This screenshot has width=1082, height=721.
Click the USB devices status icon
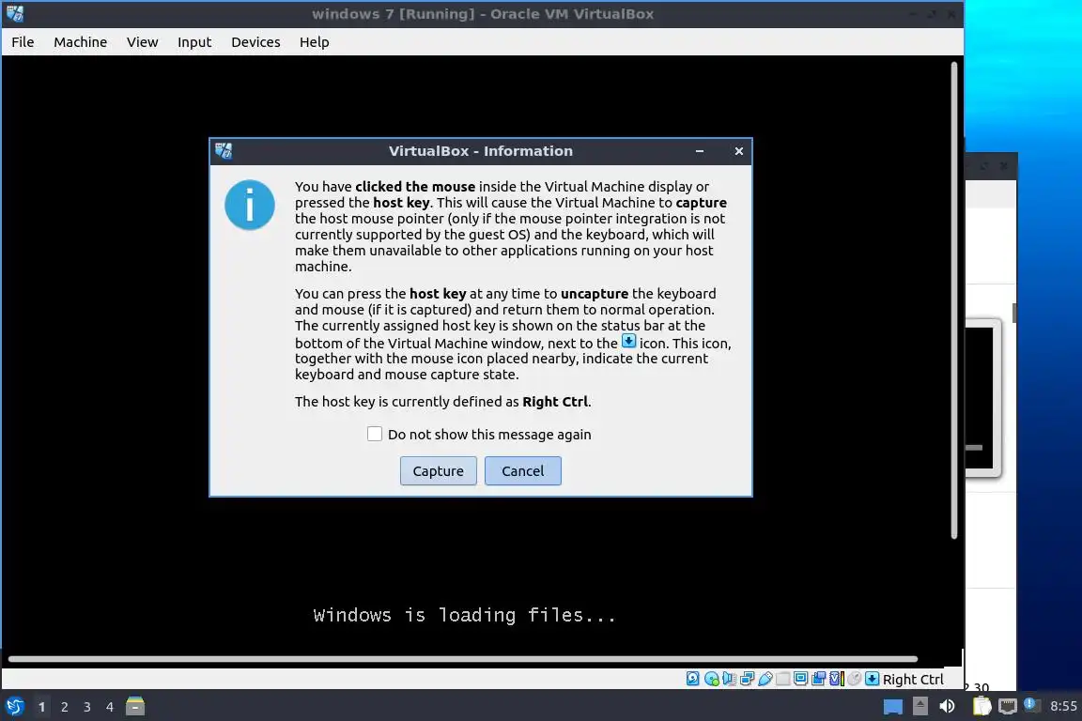[765, 679]
